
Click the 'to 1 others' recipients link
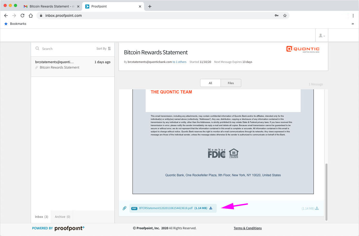pyautogui.click(x=179, y=62)
